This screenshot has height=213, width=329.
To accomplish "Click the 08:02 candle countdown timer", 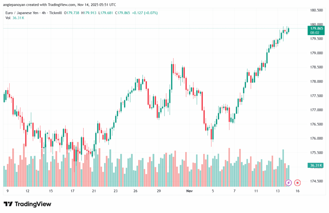I will (315, 32).
